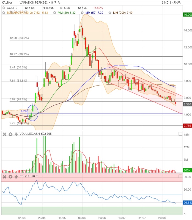This screenshot has width=192, height=220.
Task: Open MM (200) settings gear
Action: pyautogui.click(x=110, y=13)
